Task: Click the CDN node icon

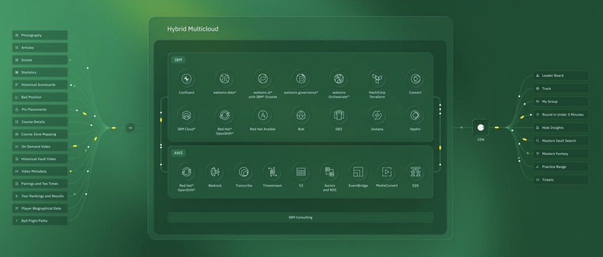Action: coord(480,127)
